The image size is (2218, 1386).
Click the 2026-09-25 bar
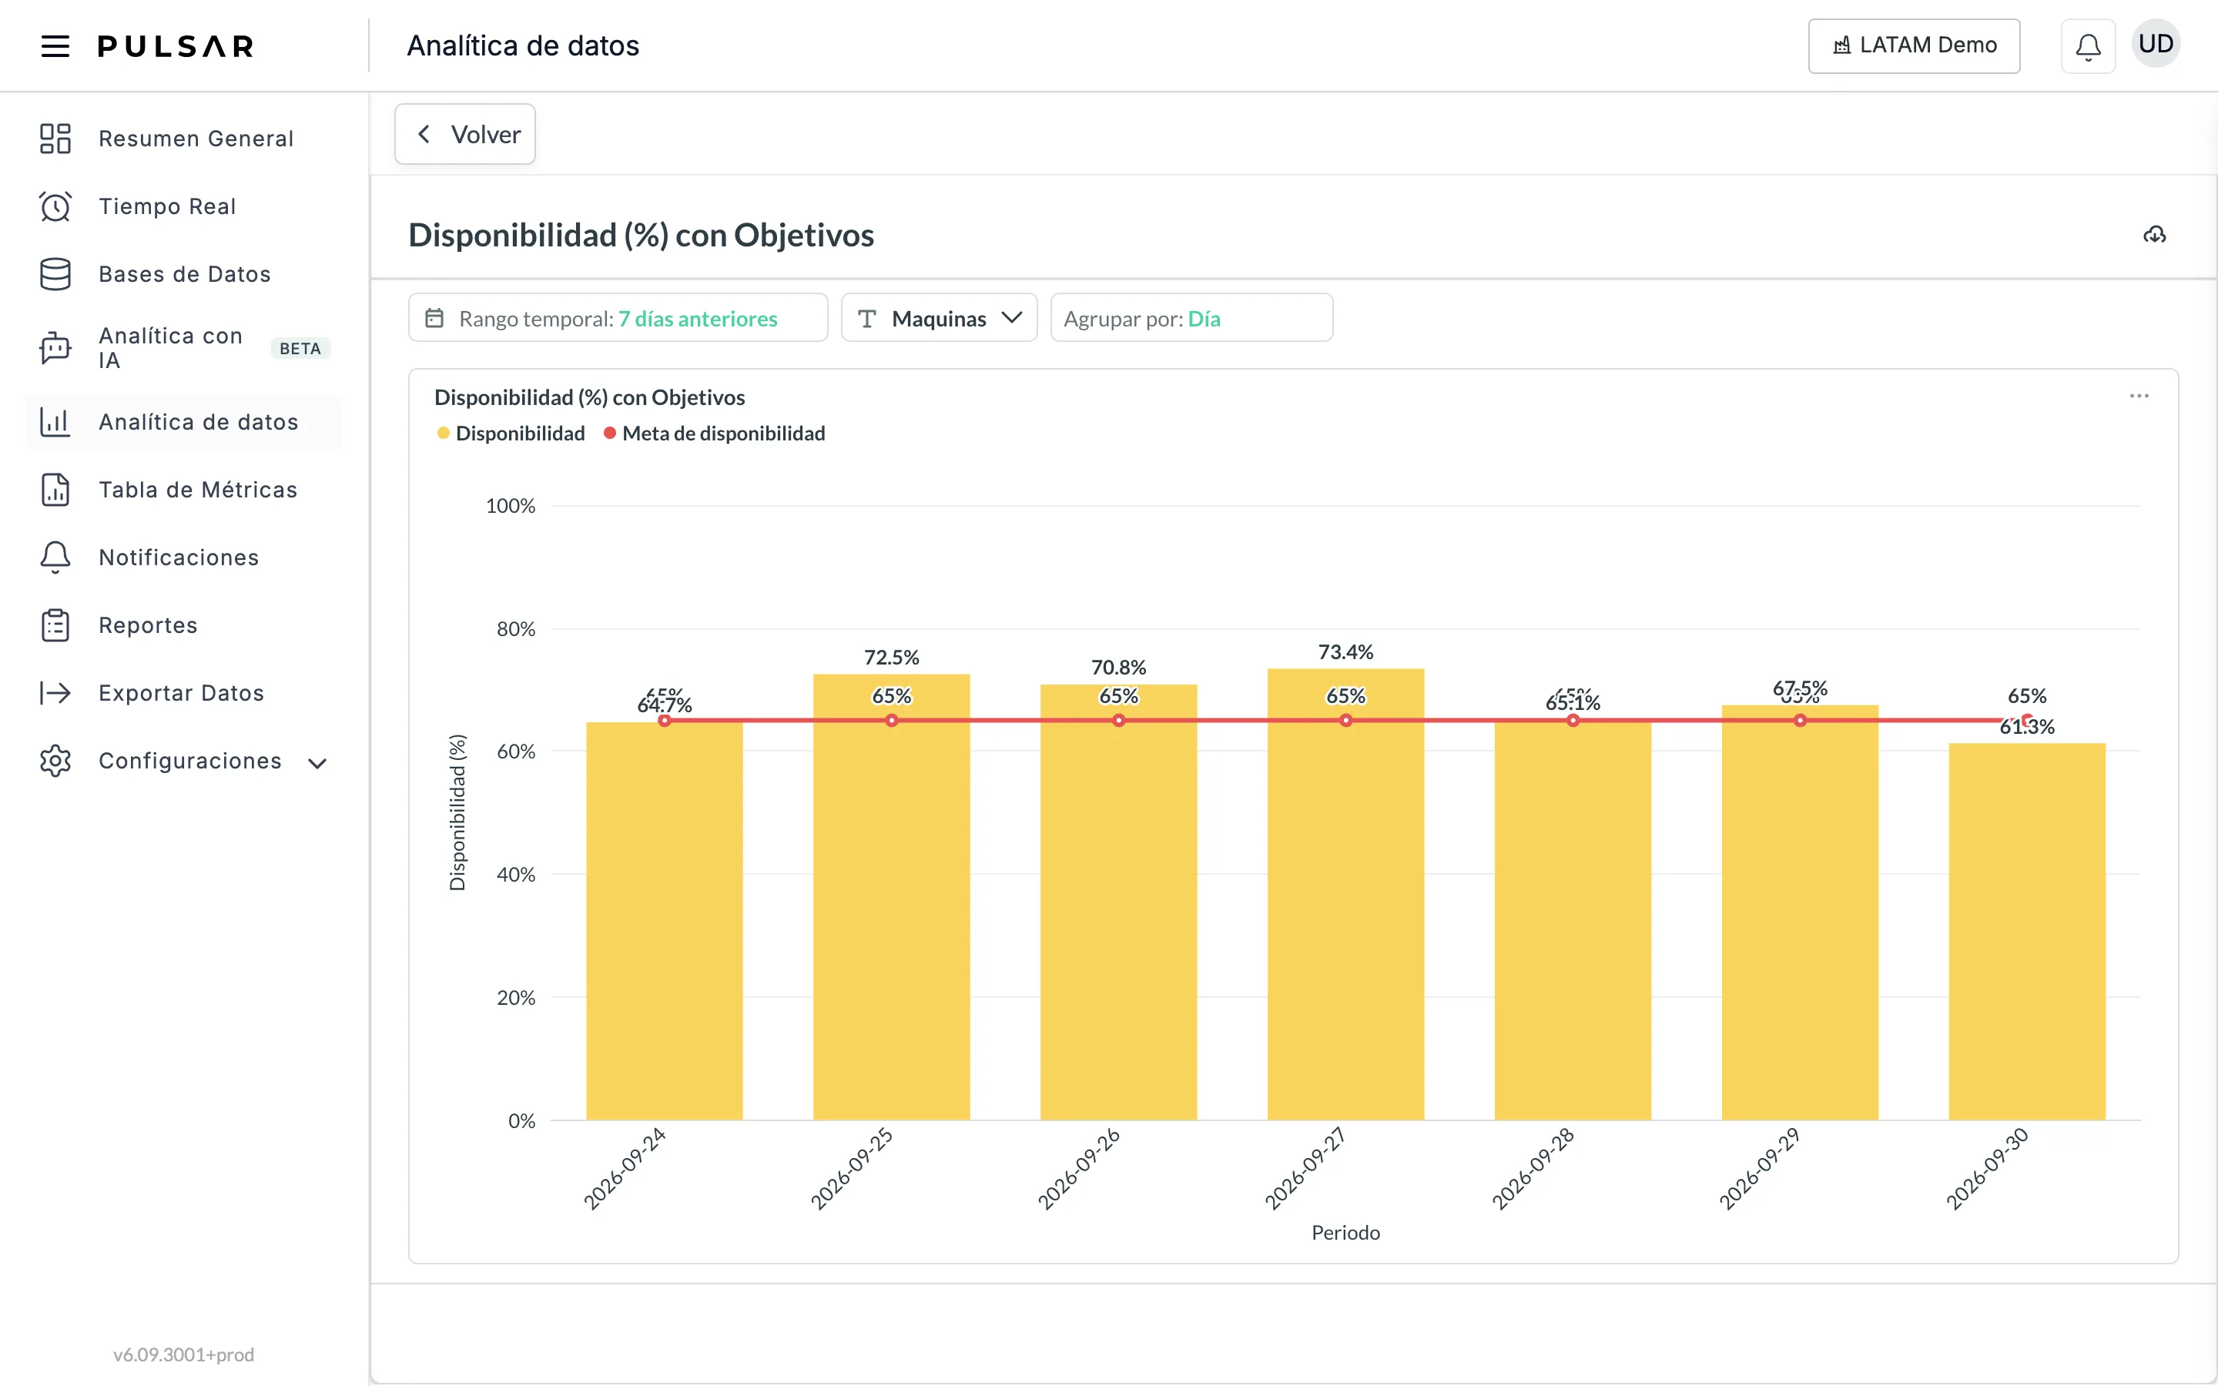pos(891,896)
